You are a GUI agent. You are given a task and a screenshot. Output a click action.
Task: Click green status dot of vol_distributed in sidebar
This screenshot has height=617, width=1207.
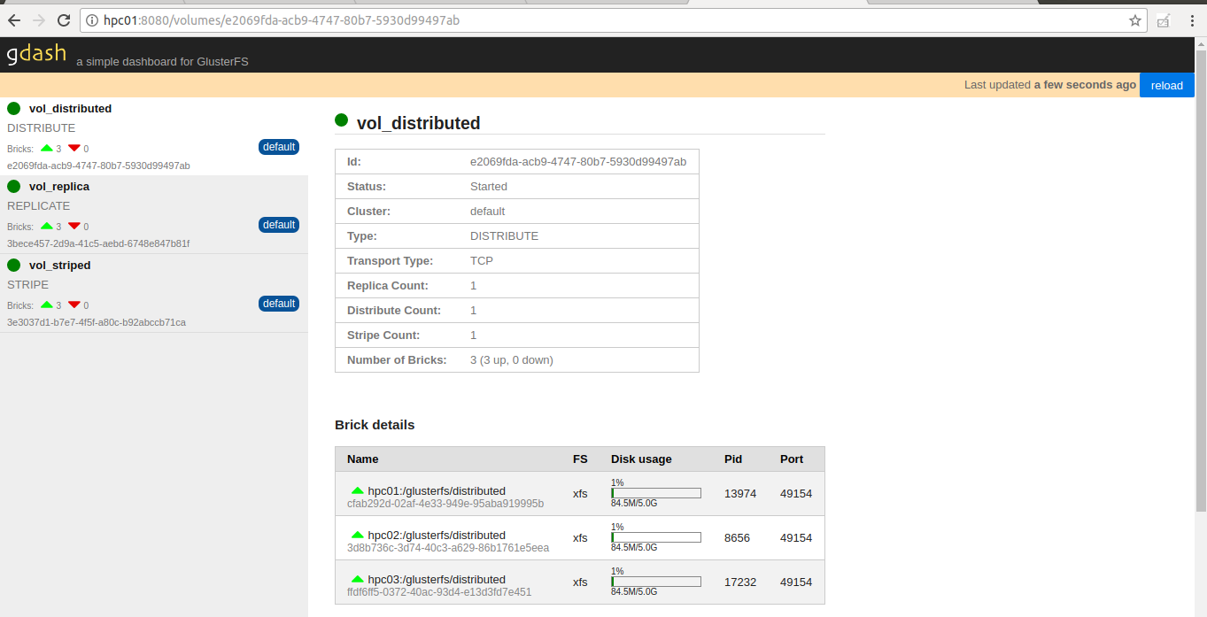(14, 108)
